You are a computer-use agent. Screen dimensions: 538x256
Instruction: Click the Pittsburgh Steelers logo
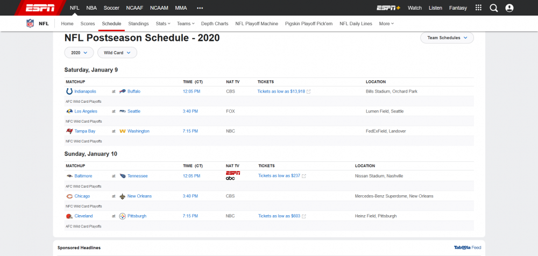tap(123, 216)
